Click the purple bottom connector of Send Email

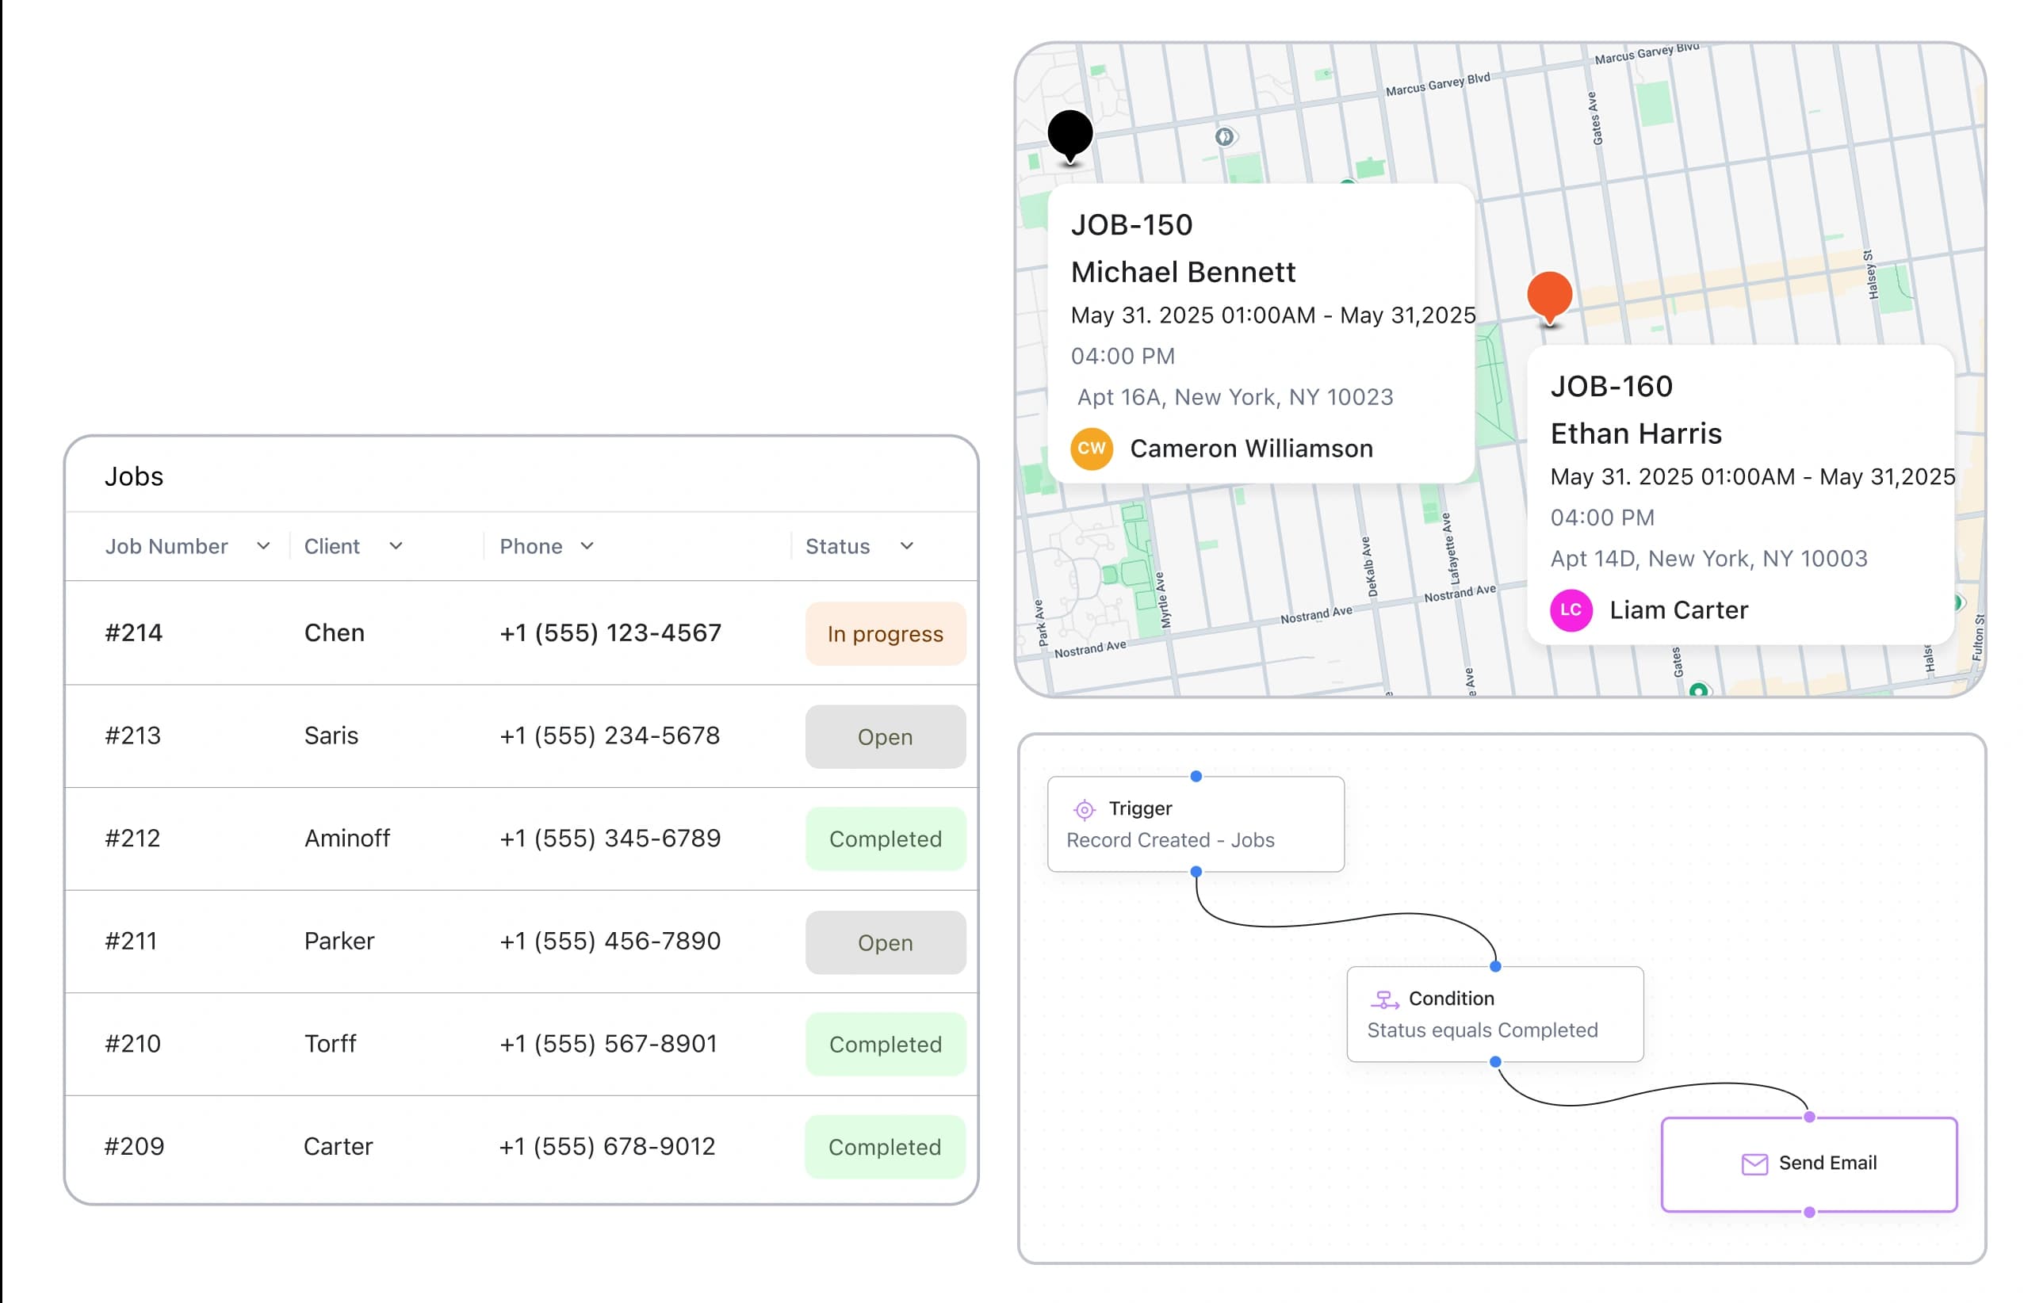pos(1809,1213)
